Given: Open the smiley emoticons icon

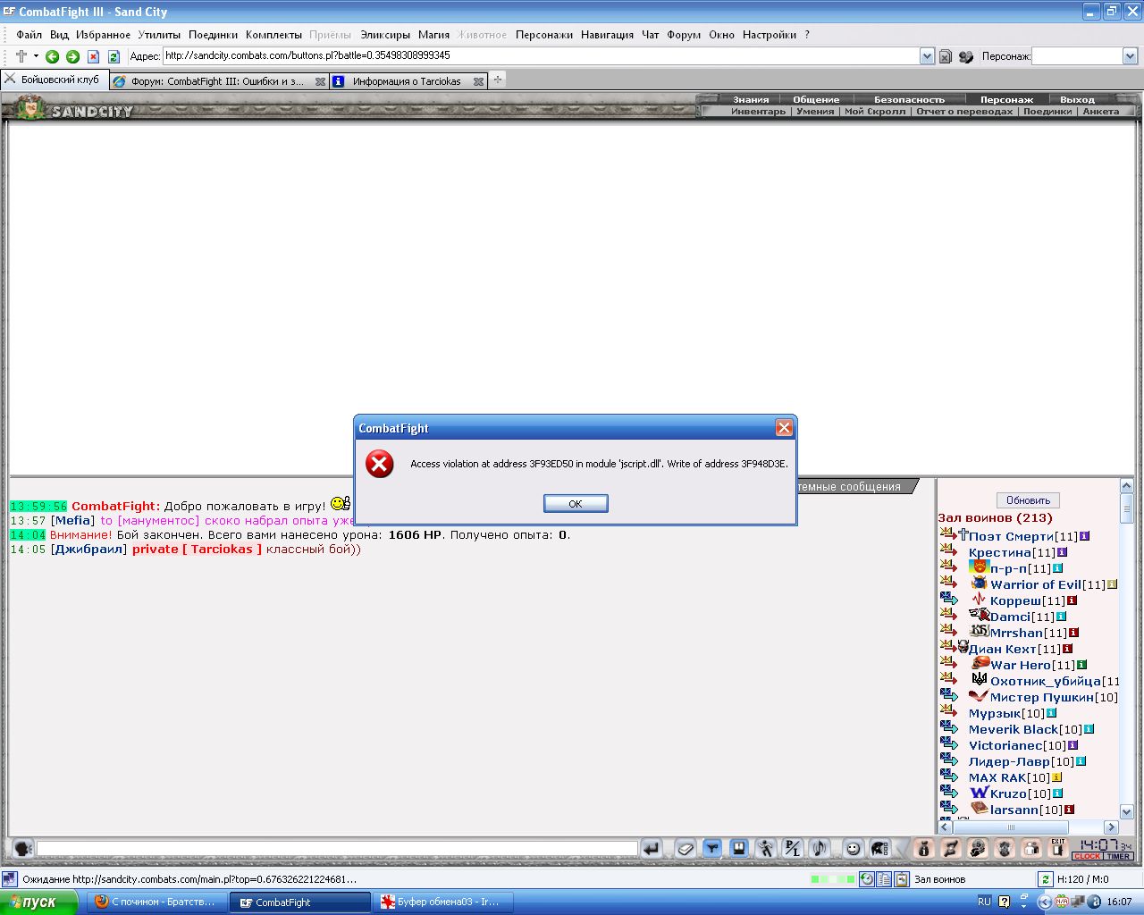Looking at the screenshot, I should coord(853,848).
